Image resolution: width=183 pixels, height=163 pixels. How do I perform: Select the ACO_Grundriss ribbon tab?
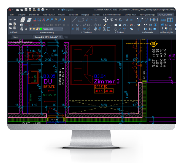165,14
